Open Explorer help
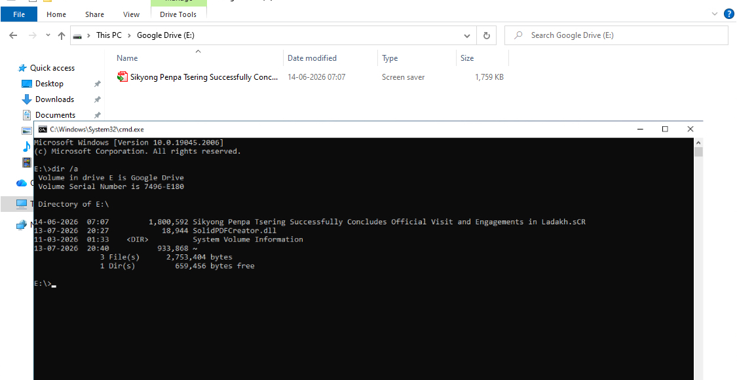Screen dimensions: 737x380 coord(729,14)
